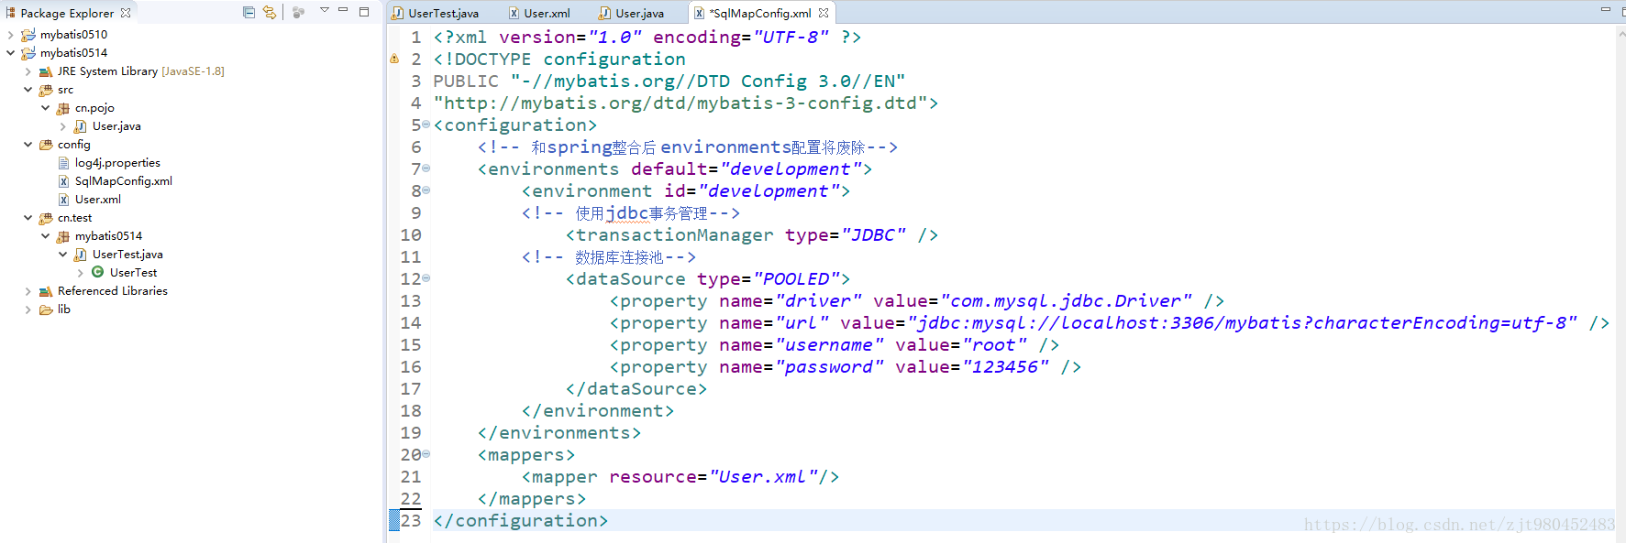Click the User.xml file icon in tree
Image resolution: width=1626 pixels, height=543 pixels.
63,200
